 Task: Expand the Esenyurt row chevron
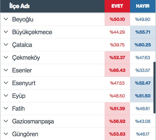(6, 83)
